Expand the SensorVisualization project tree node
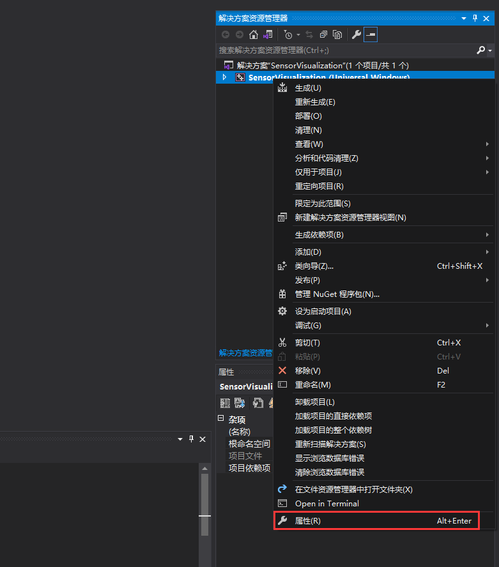 224,77
